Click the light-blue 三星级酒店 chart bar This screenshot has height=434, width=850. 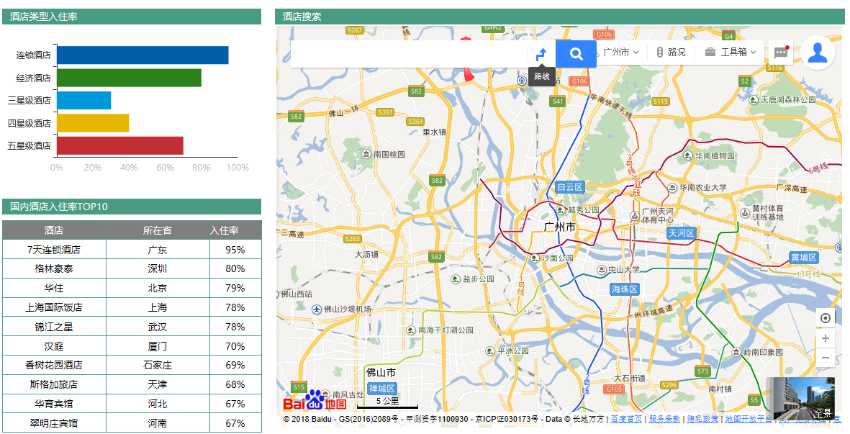click(x=84, y=100)
